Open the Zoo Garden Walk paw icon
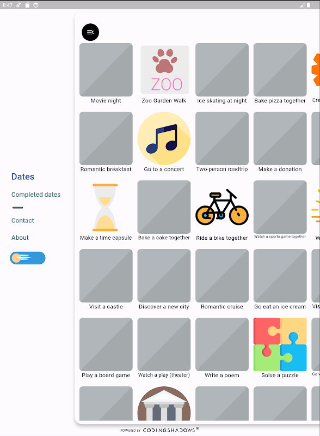The height and width of the screenshot is (436, 320). coord(165,70)
